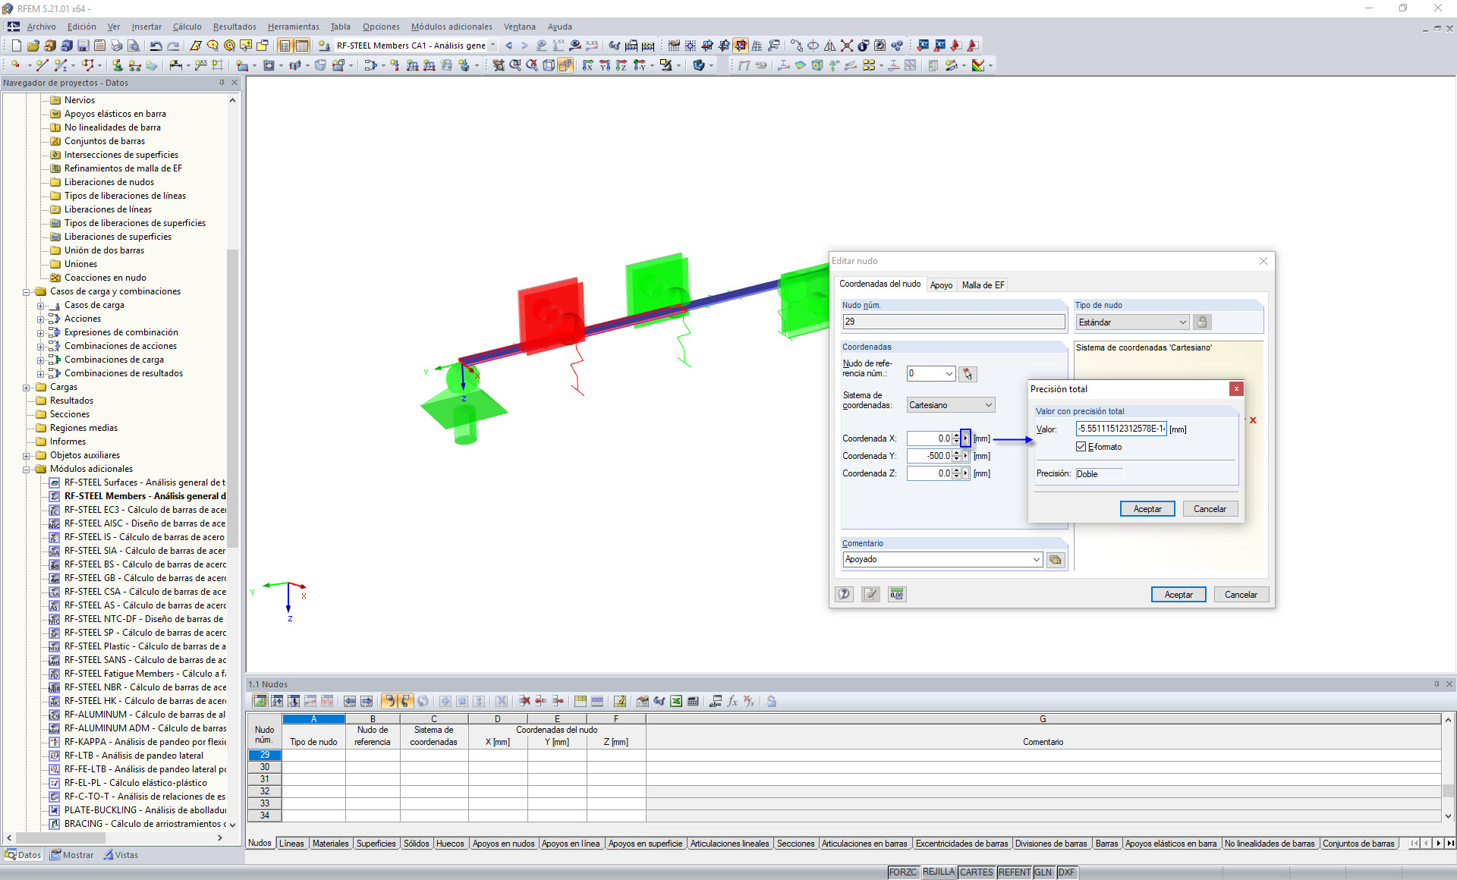Click Aceptar in the Precisión total dialog
Screen dimensions: 1457x880
[x=1147, y=509]
